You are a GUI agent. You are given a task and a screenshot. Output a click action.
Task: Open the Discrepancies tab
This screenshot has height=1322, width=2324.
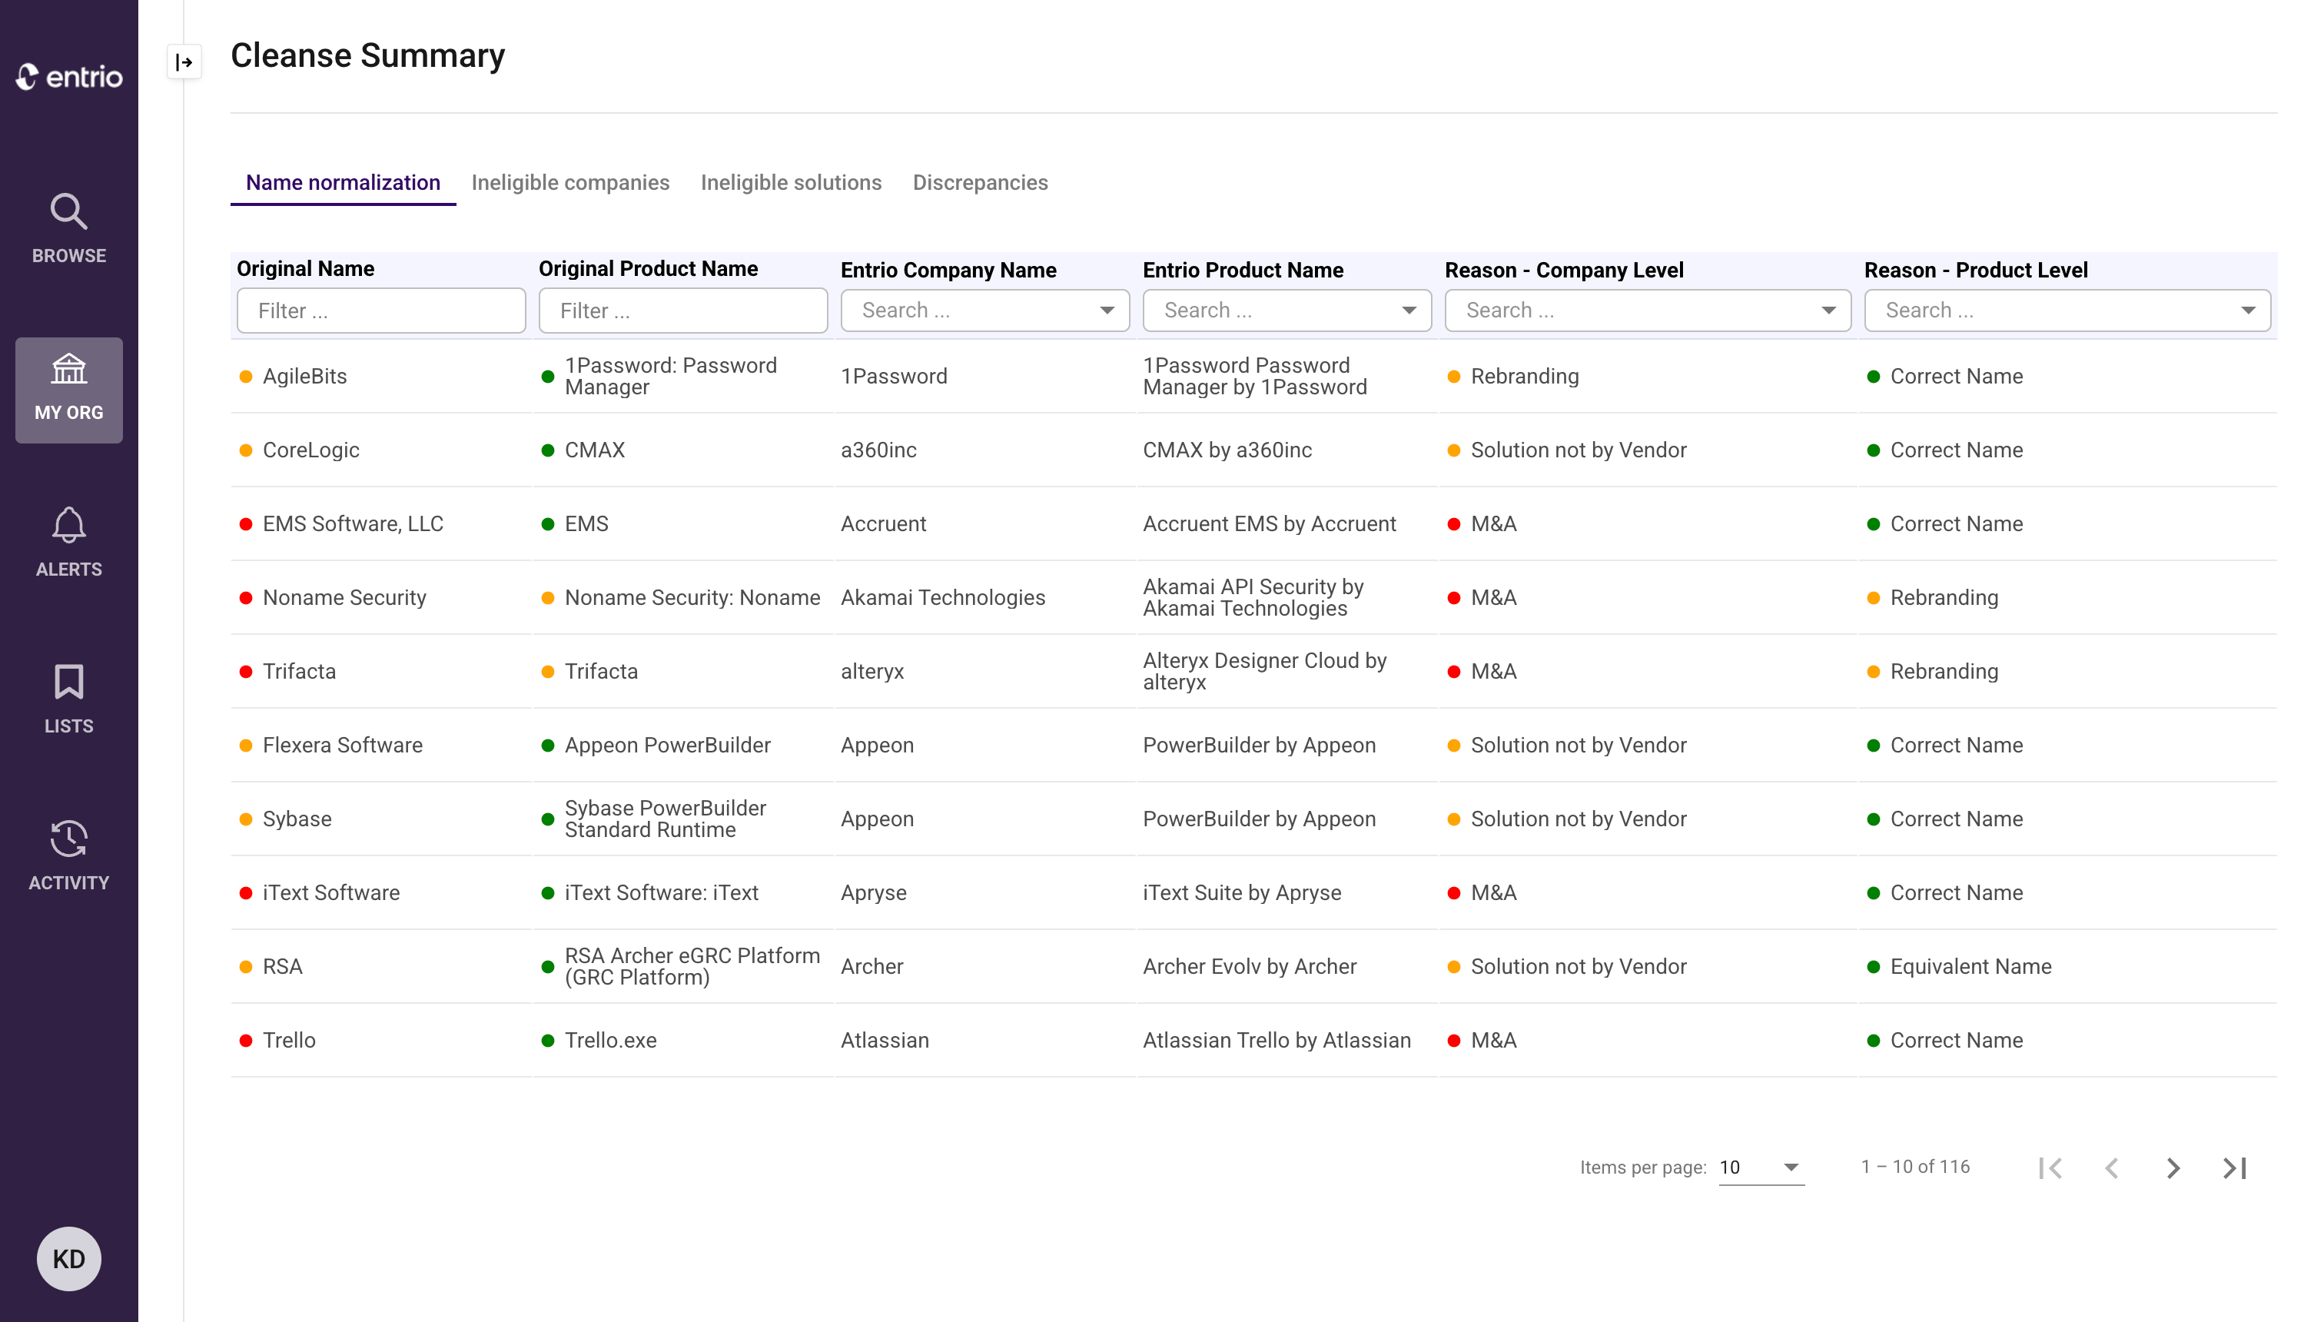click(980, 182)
